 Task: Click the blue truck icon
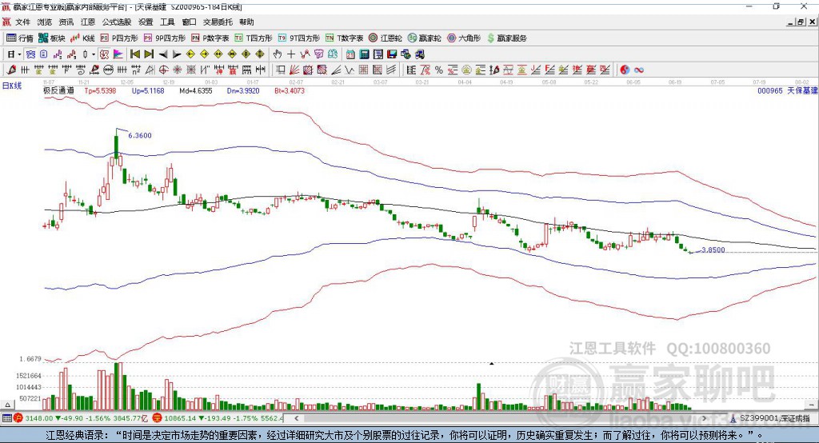click(x=419, y=54)
